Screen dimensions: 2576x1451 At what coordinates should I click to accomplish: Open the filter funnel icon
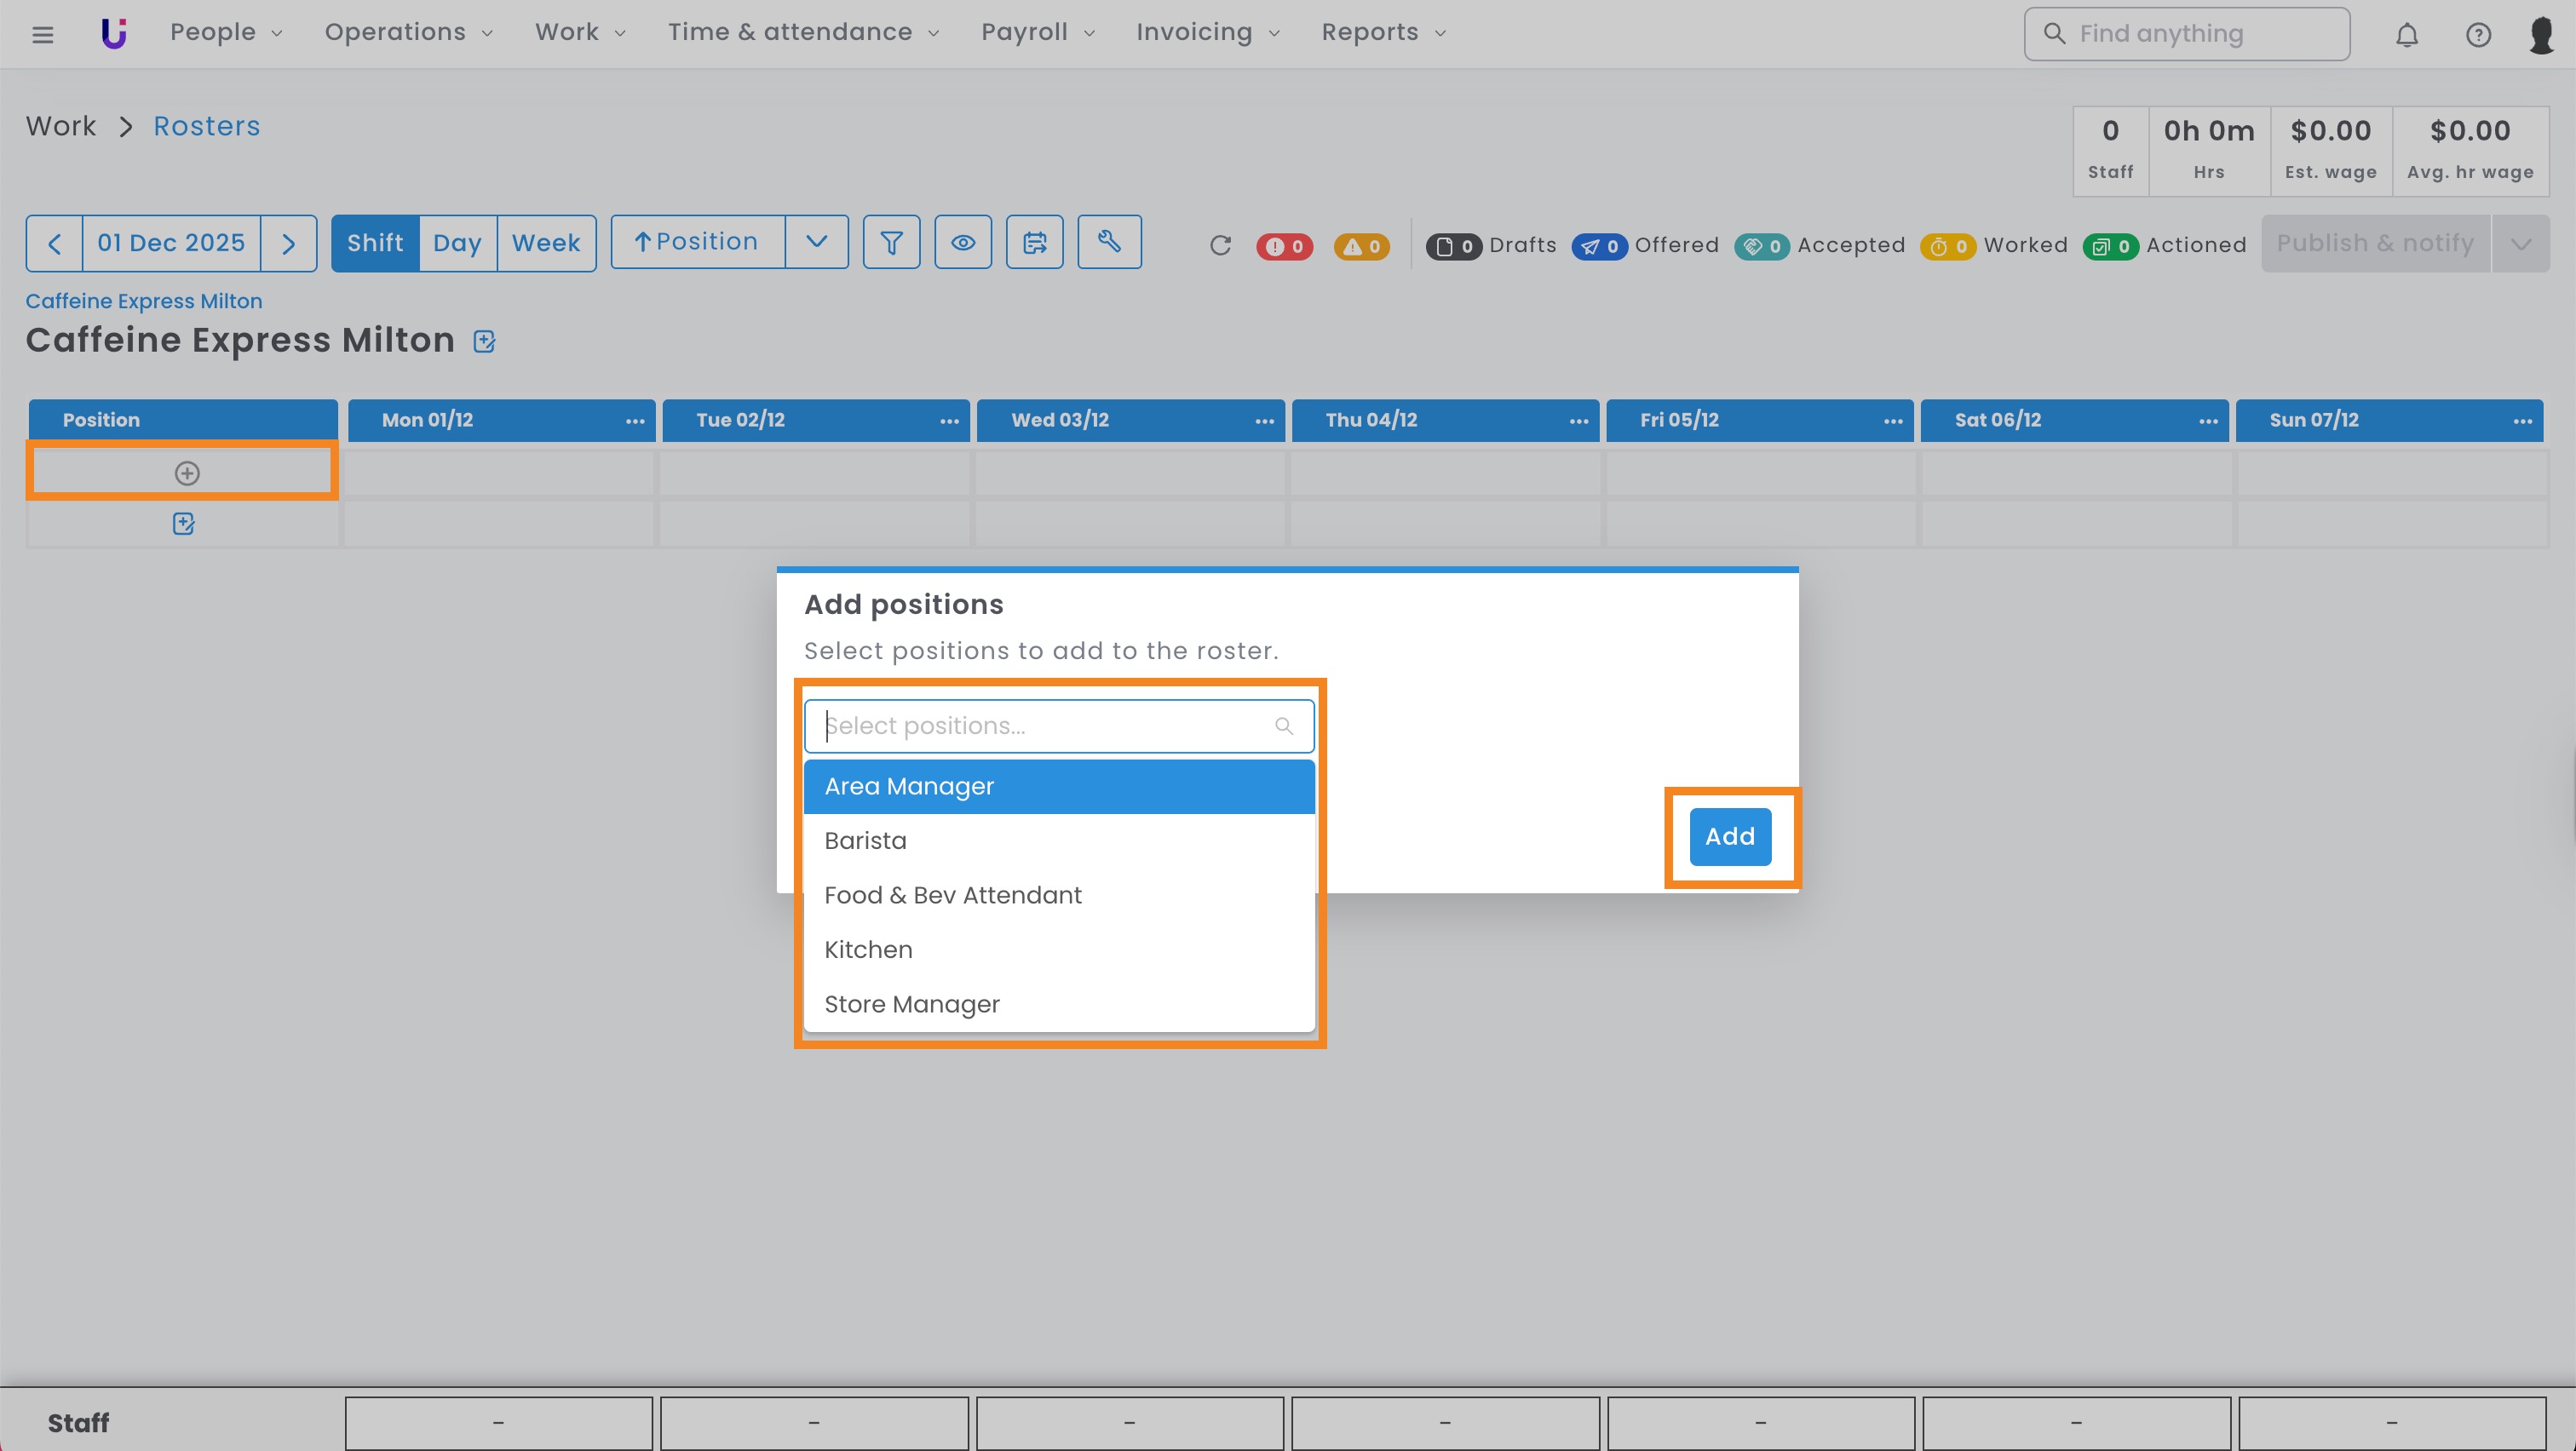point(891,242)
